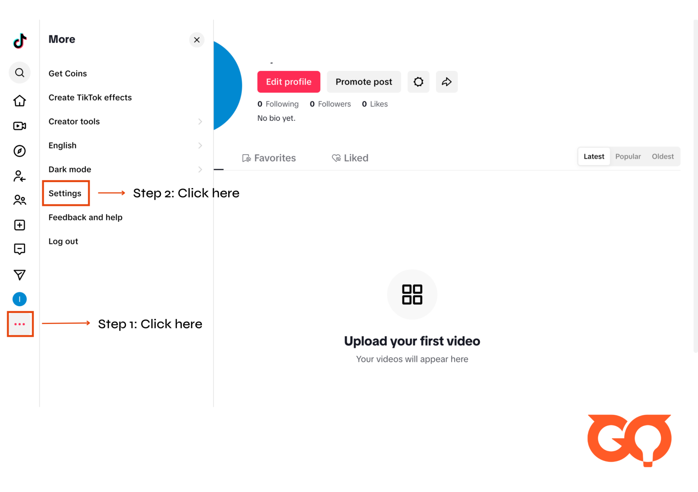
Task: Click the Send/Share arrow icon
Action: coord(447,81)
